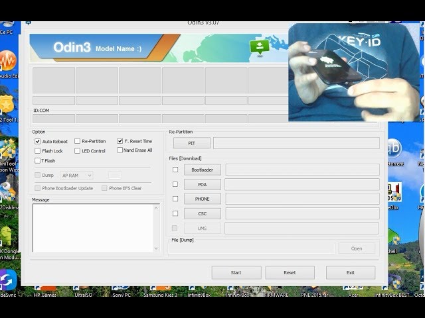Enable Flash Lock checkbox

[37, 151]
